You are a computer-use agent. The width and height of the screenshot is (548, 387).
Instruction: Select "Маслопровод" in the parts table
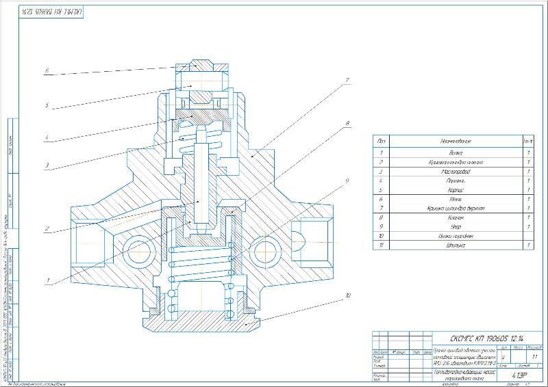pos(456,172)
